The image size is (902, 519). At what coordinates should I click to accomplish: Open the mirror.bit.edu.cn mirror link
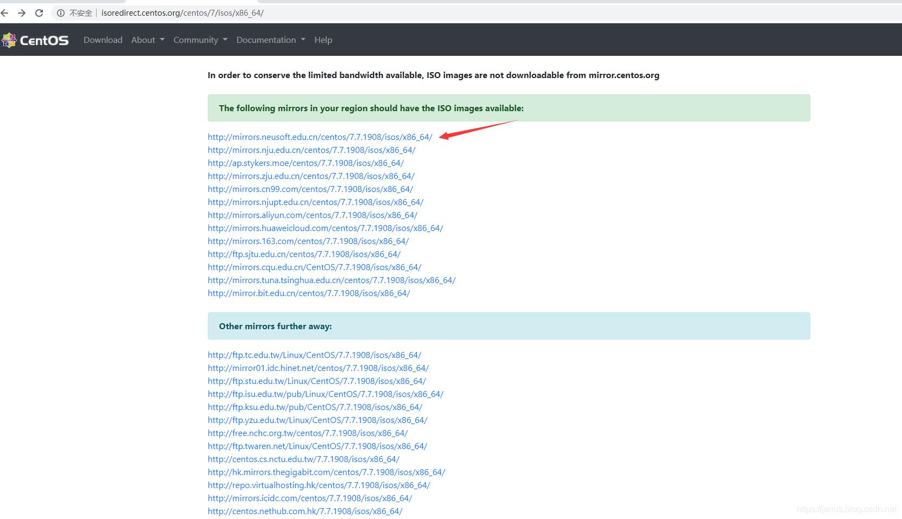[309, 293]
